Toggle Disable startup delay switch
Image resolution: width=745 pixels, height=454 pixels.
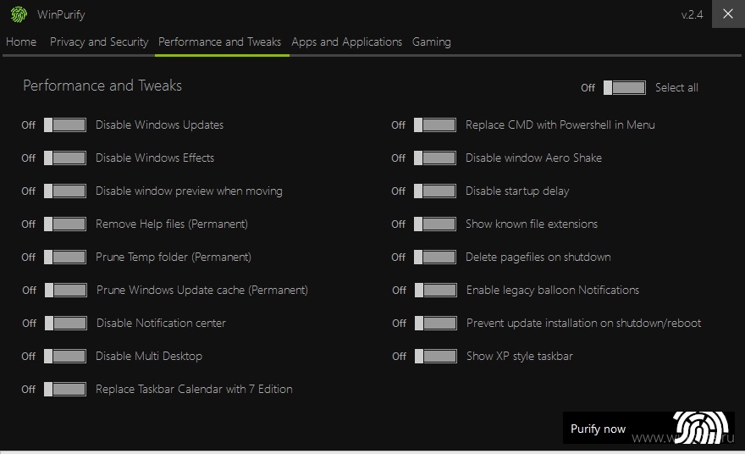click(x=435, y=191)
